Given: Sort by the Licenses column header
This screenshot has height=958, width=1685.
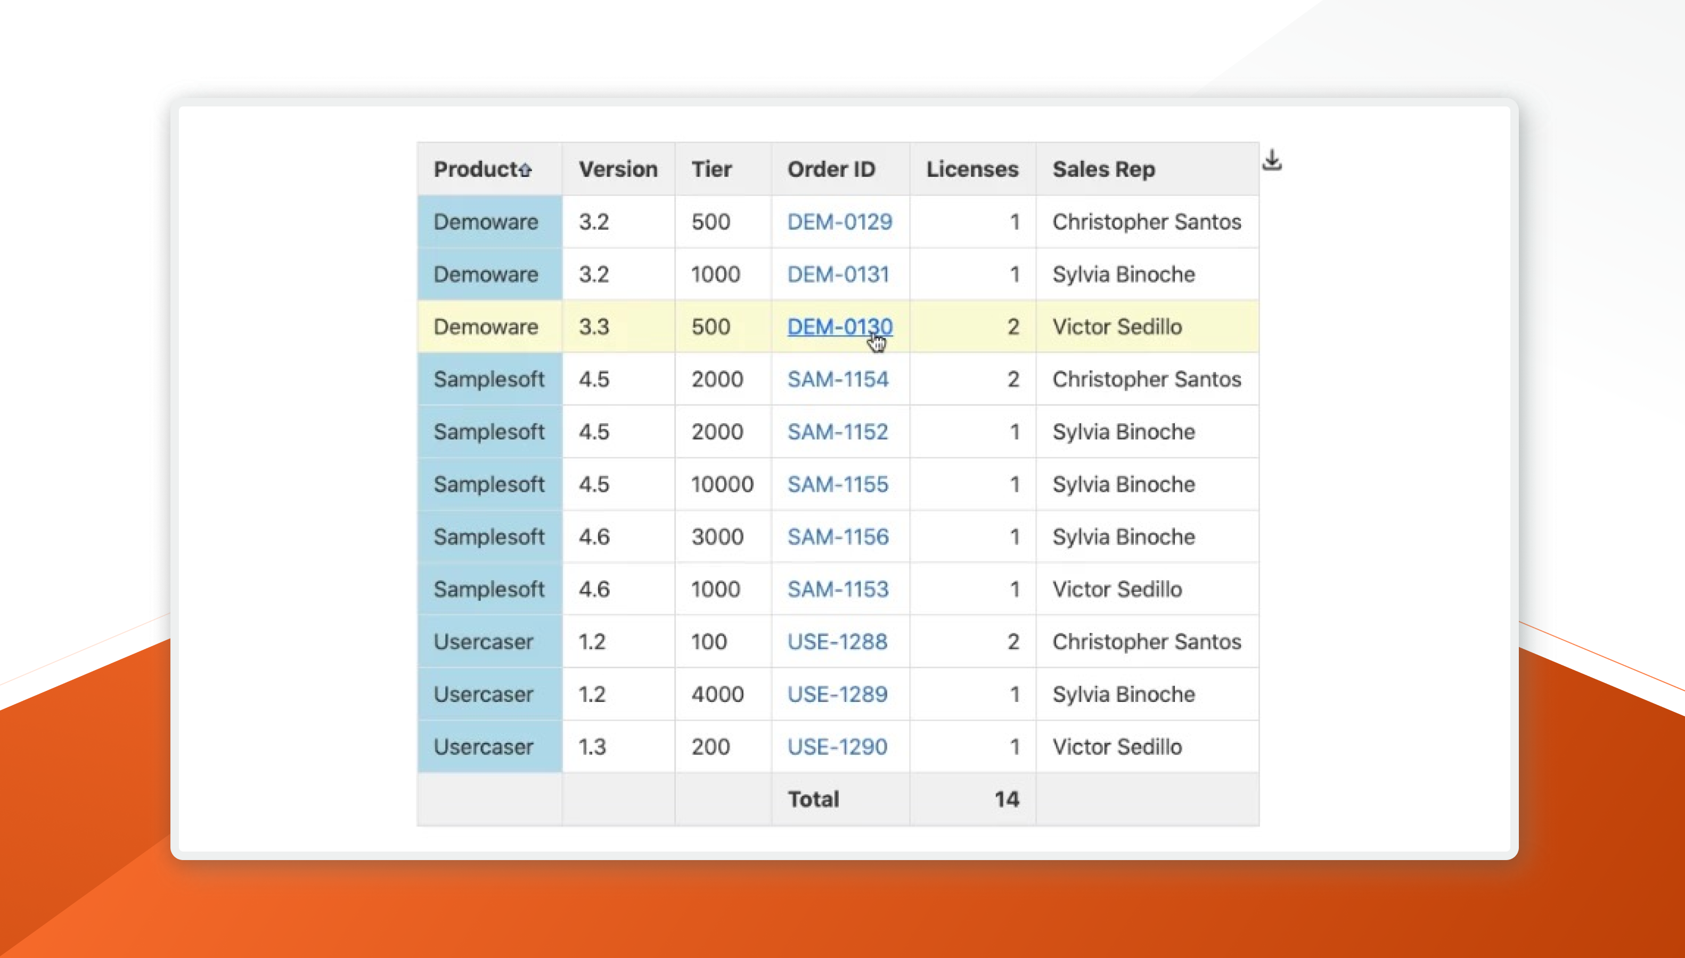Looking at the screenshot, I should tap(971, 169).
